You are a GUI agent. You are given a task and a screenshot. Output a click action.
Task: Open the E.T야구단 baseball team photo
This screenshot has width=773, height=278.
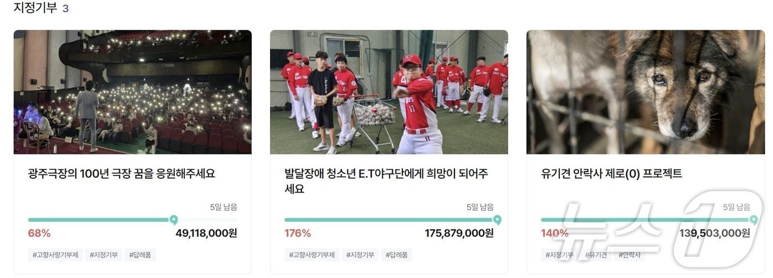389,92
